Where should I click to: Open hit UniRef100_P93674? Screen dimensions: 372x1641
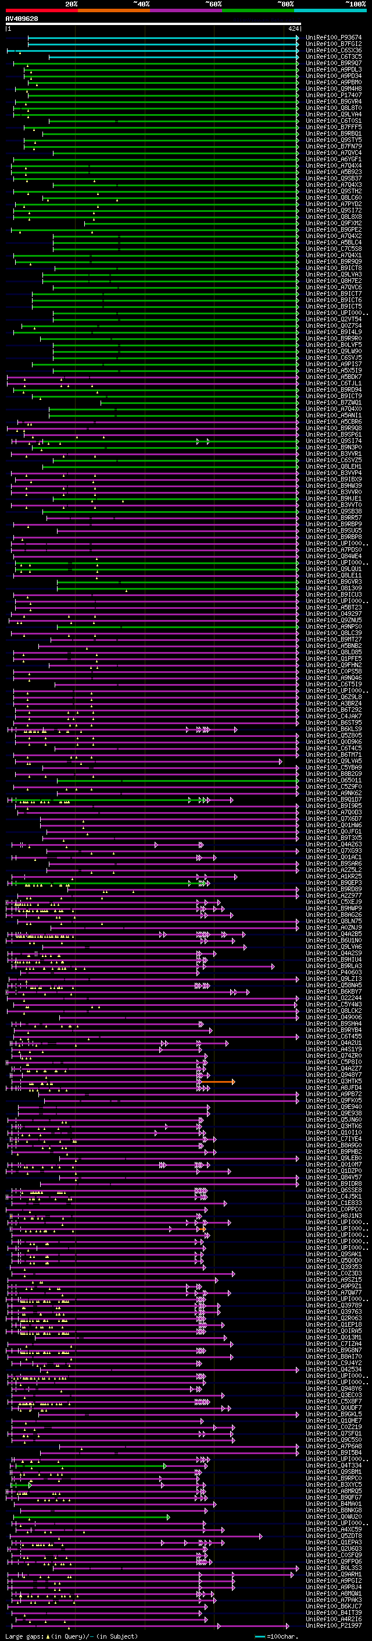[333, 38]
